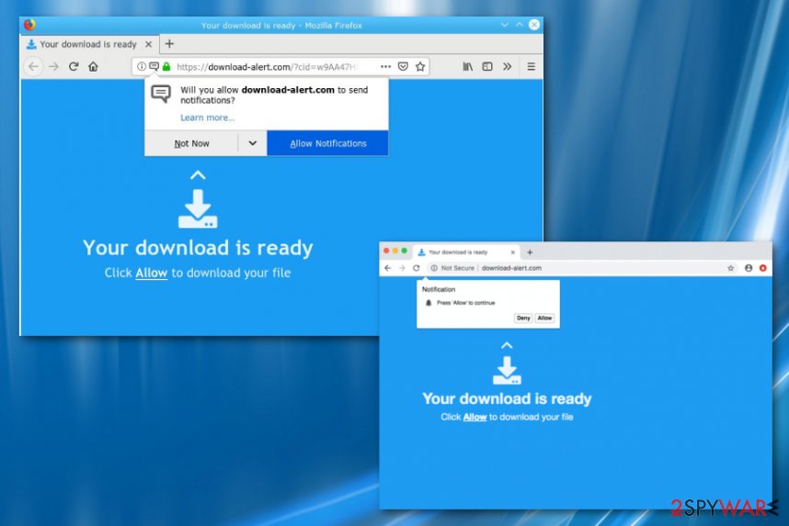Bookmark this page with Firefox star
Image resolution: width=789 pixels, height=526 pixels.
tap(420, 66)
